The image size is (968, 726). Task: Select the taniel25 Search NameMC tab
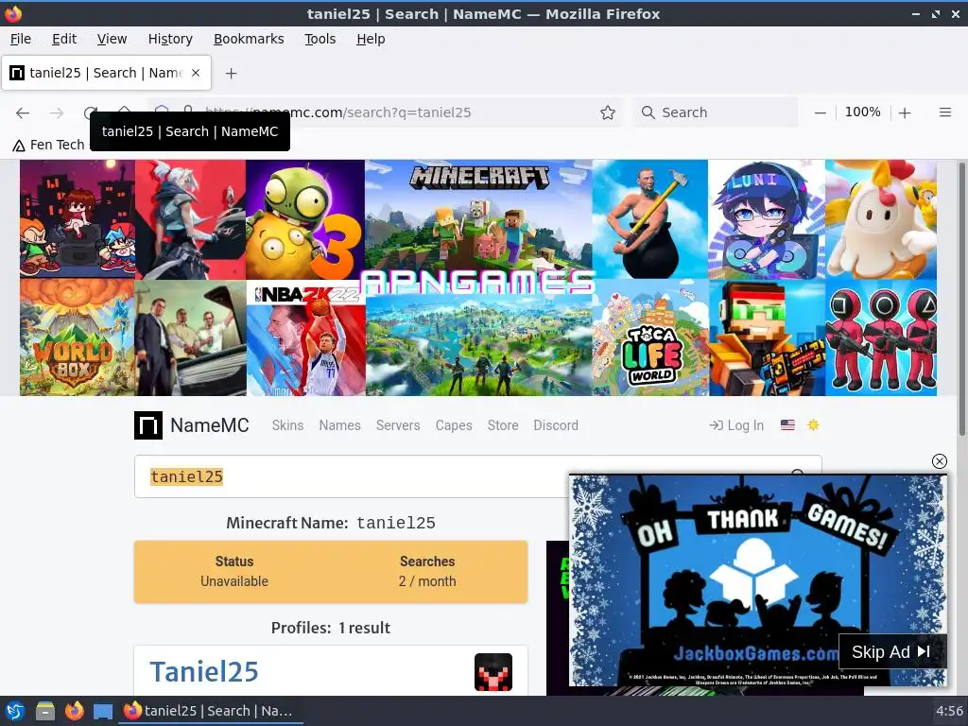[x=106, y=73]
